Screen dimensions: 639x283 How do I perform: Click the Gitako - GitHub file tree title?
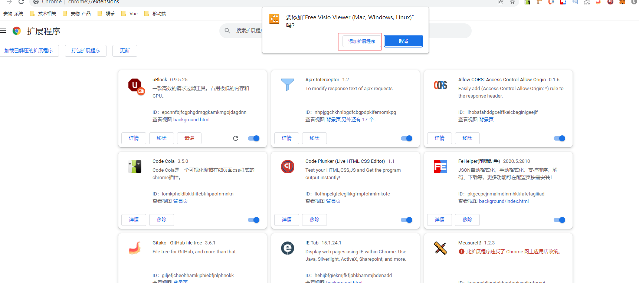[x=177, y=243]
